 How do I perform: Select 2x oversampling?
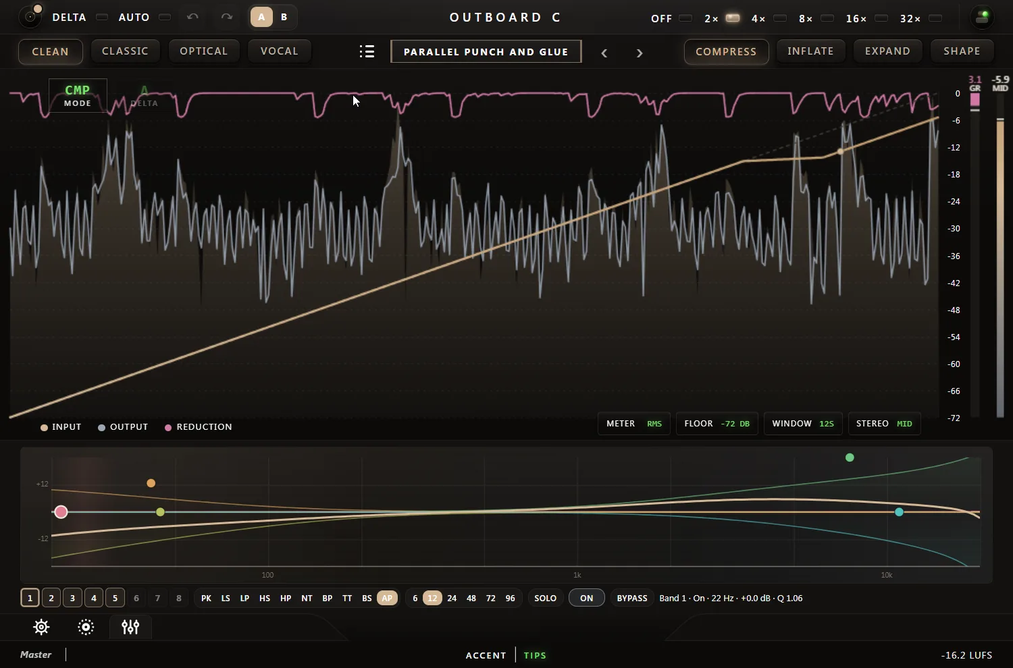[733, 18]
